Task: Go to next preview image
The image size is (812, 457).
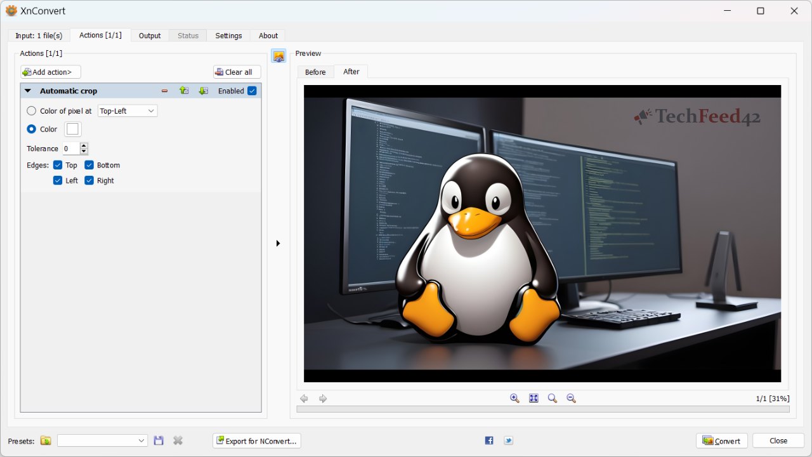Action: pos(323,399)
